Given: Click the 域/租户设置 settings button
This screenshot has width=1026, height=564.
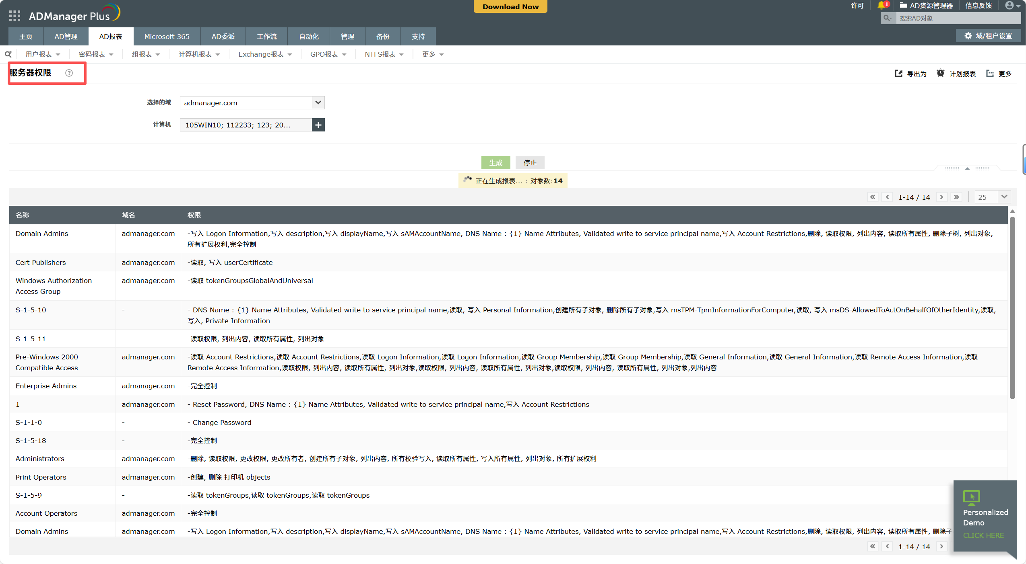Looking at the screenshot, I should (988, 36).
